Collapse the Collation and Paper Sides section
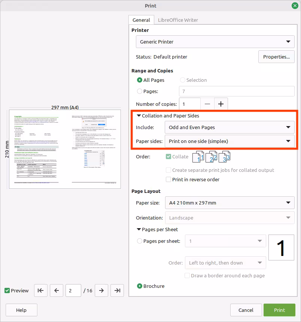Viewport: 301px width, 322px height. click(139, 116)
